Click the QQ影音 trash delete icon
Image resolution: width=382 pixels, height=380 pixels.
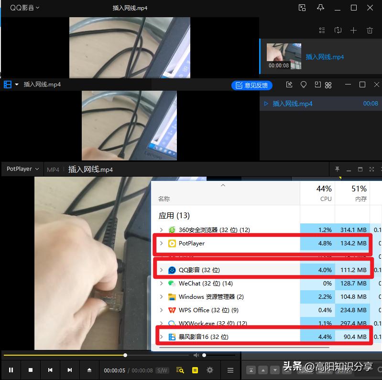pyautogui.click(x=370, y=31)
